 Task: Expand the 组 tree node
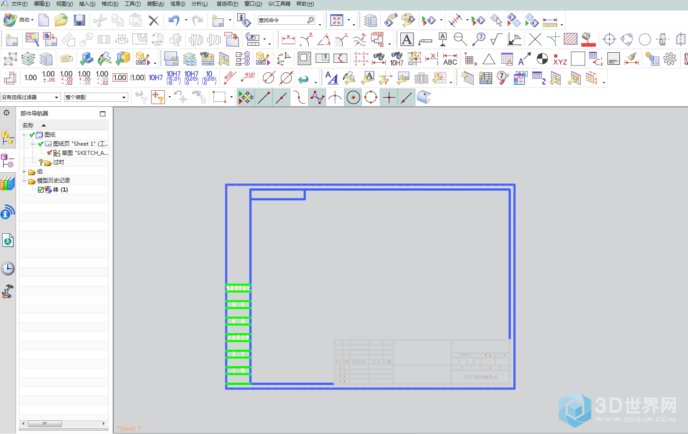pyautogui.click(x=24, y=171)
